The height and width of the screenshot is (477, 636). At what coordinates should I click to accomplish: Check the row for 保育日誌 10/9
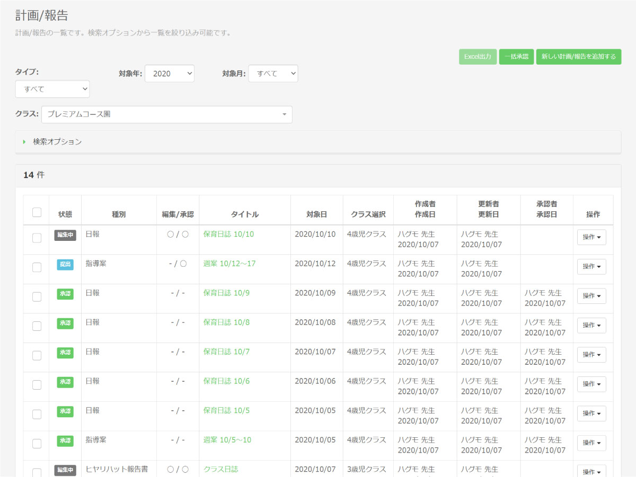tap(37, 297)
